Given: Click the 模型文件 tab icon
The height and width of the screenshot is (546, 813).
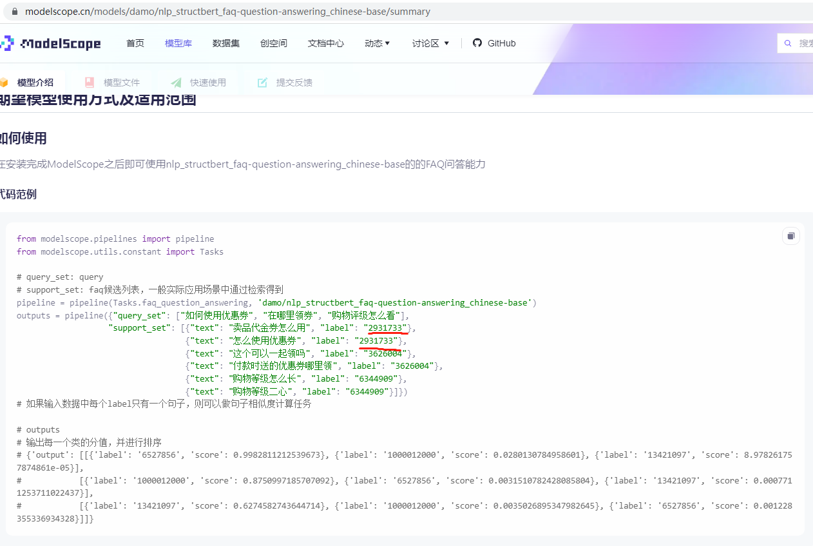Looking at the screenshot, I should tap(90, 83).
